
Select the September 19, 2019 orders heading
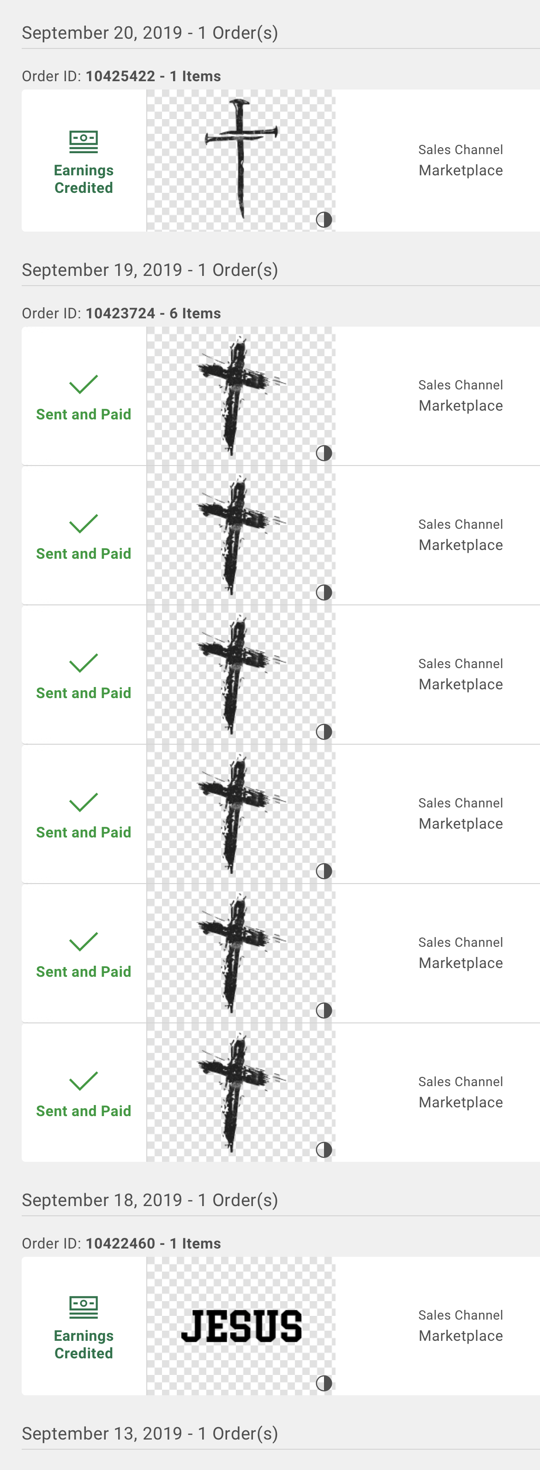tap(150, 270)
